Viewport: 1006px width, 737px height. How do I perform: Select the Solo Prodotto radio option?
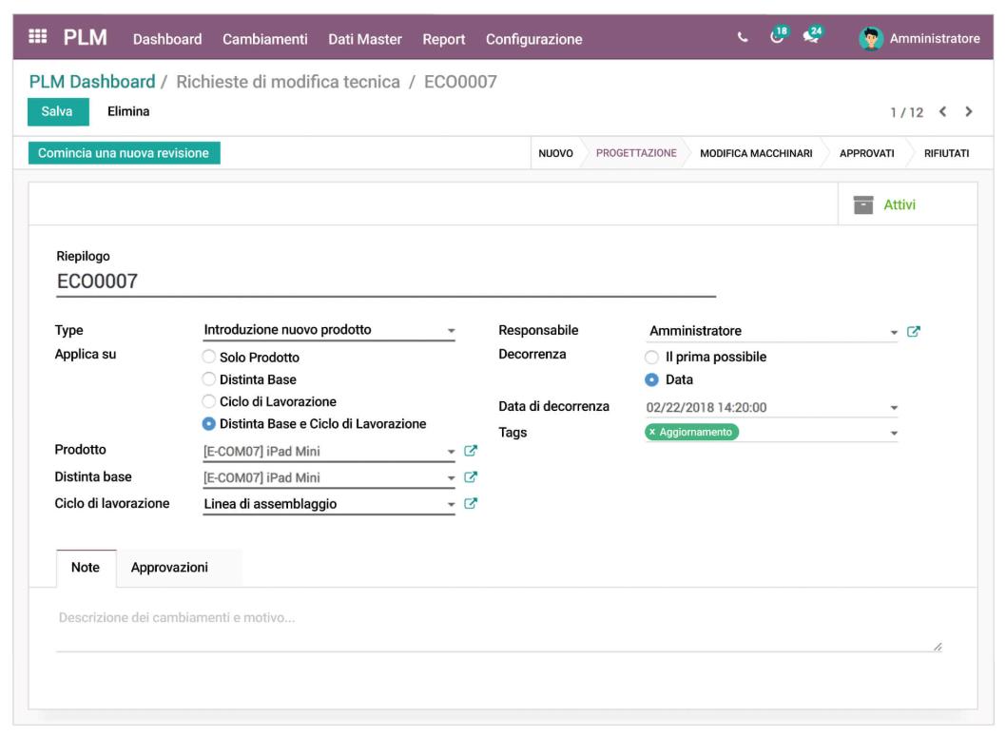click(x=209, y=358)
